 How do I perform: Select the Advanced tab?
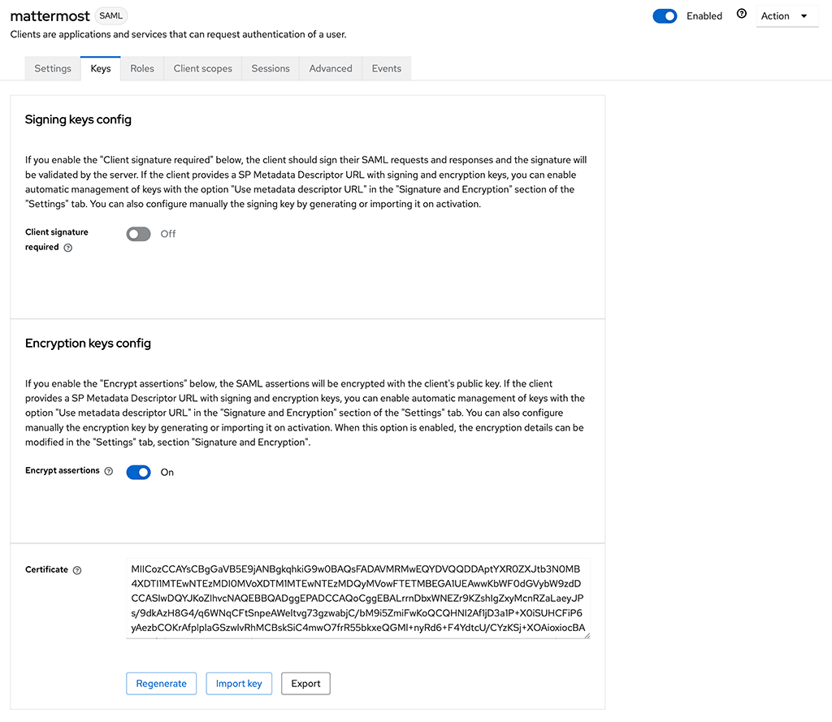[330, 68]
